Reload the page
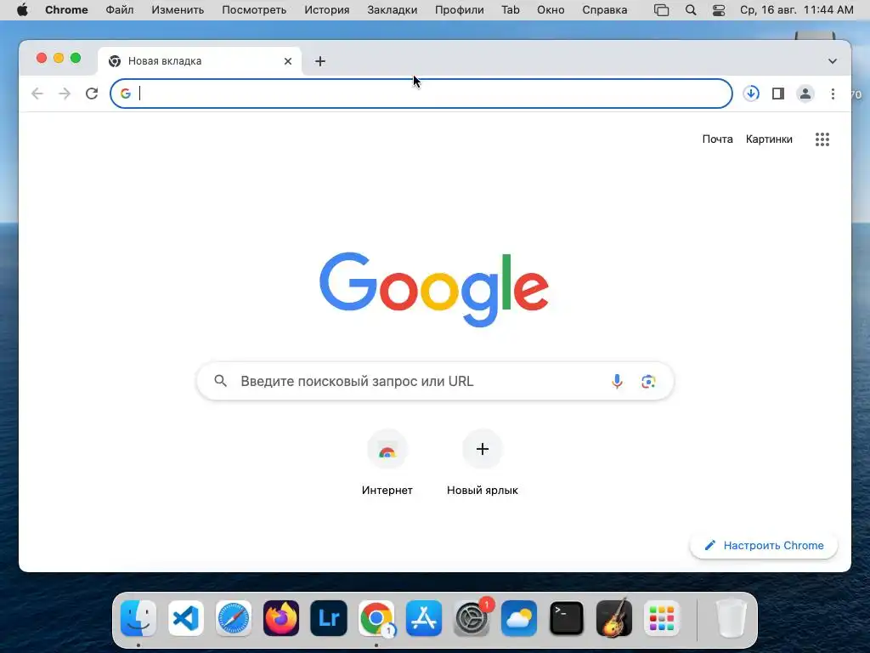The height and width of the screenshot is (653, 870). coord(92,94)
